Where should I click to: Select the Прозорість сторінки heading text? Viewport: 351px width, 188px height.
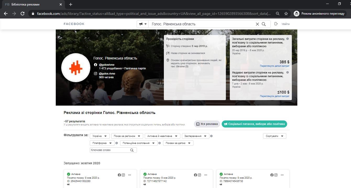pos(180,39)
